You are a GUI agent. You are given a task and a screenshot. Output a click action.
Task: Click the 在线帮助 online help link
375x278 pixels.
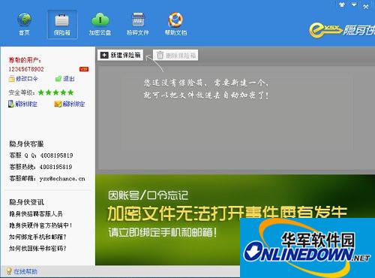point(22,271)
